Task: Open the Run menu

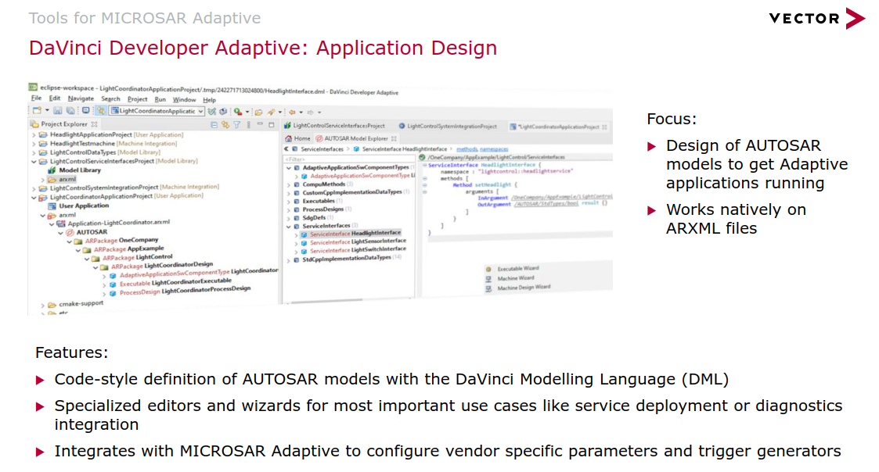Action: tap(160, 100)
